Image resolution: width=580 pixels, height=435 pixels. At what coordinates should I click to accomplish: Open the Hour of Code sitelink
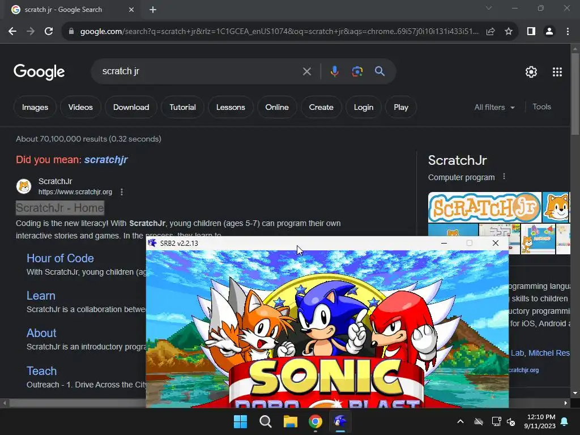click(x=60, y=258)
